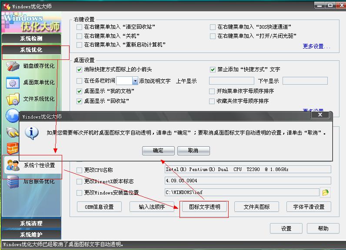Viewport: 346px width, 250px height.
Task: Select 文件系统优化 menu text
Action: tap(39, 99)
